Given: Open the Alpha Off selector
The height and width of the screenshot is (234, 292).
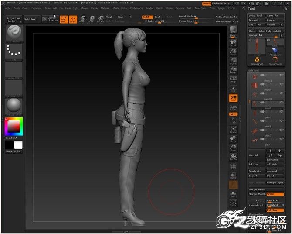Looking at the screenshot, I should pyautogui.click(x=14, y=70).
